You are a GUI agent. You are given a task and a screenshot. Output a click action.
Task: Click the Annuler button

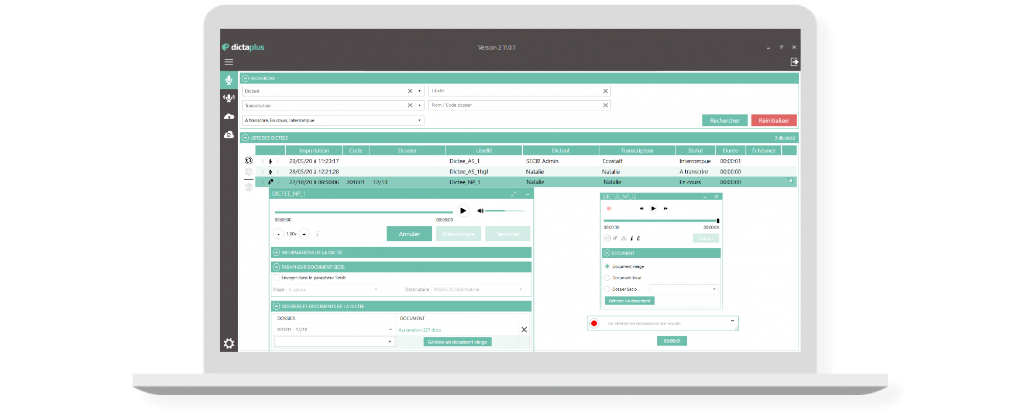click(x=409, y=234)
